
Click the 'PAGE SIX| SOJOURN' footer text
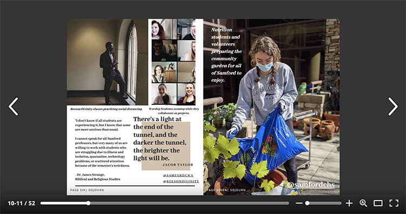[87, 190]
